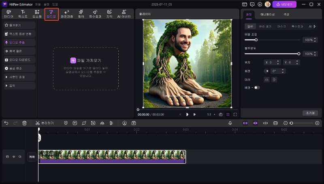This screenshot has height=184, width=324.
Task: Select the highlighted Audio tab
Action: 51,14
